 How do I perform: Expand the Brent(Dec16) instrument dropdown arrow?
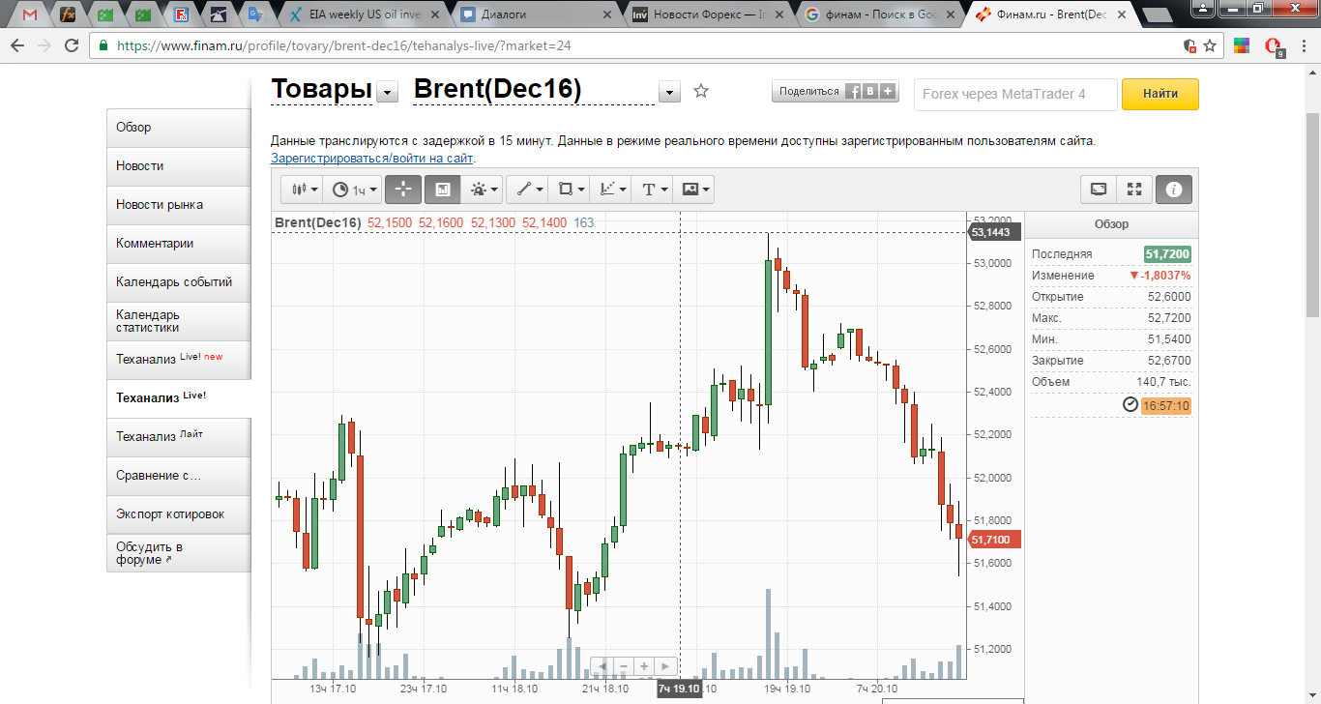click(669, 92)
